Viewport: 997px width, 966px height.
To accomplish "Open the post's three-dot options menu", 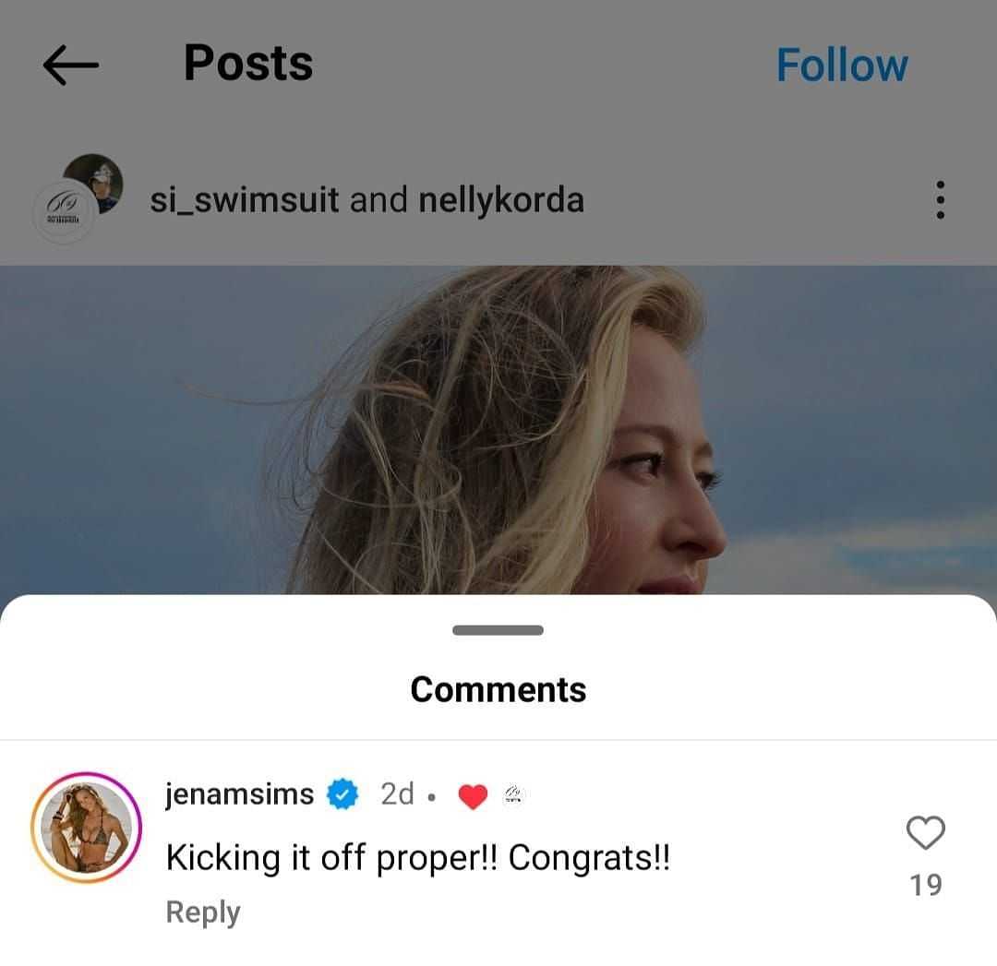I will click(941, 199).
